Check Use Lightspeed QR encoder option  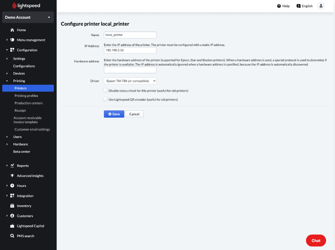[105, 99]
